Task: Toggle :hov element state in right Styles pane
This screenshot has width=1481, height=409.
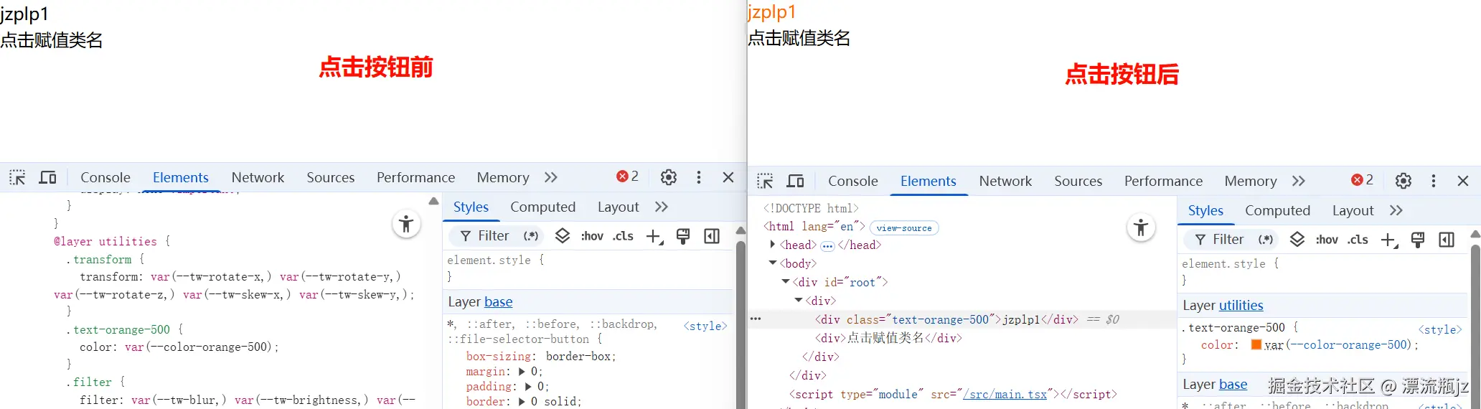Action: coord(1327,240)
